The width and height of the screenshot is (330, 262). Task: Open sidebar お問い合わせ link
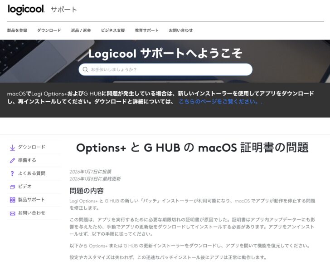point(32,213)
